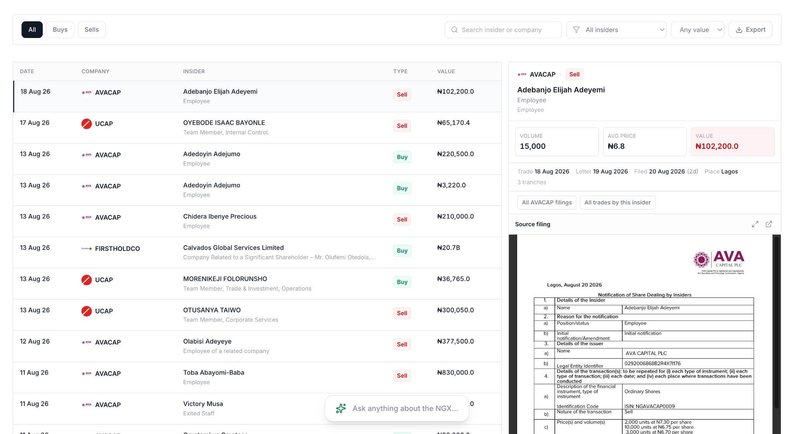This screenshot has height=434, width=794.
Task: Expand the source filing to fullscreen
Action: click(755, 224)
